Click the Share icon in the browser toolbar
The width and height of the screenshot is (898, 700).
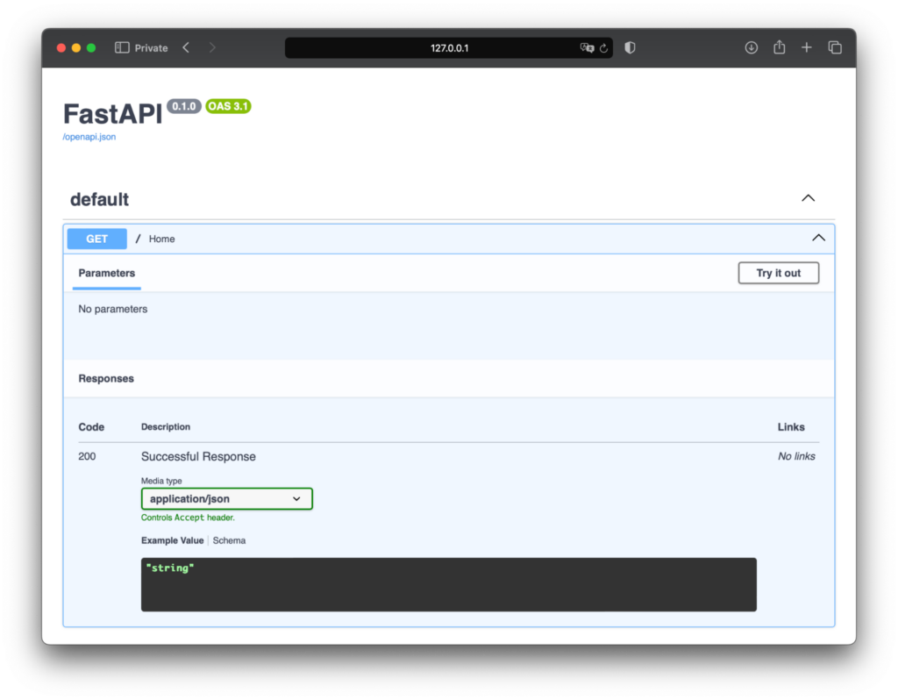tap(779, 47)
